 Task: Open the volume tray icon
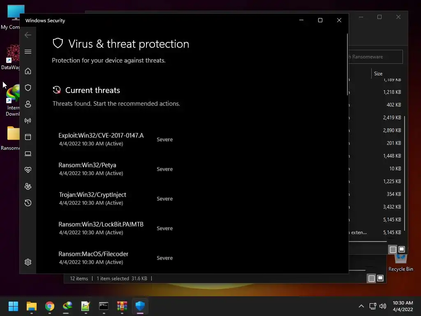(383, 306)
